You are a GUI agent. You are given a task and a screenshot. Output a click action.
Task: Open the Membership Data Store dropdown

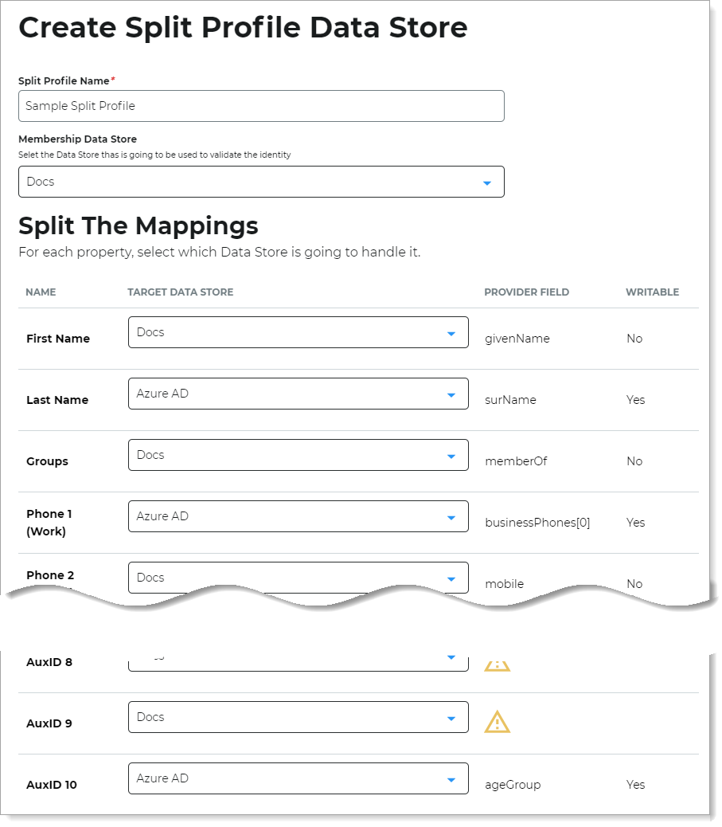(261, 182)
